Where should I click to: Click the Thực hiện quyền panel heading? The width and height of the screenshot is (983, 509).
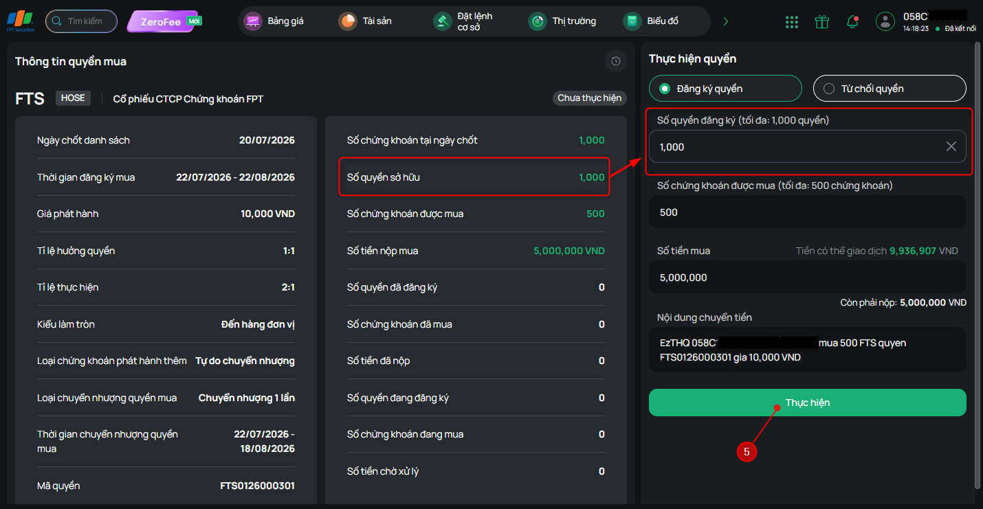coord(693,58)
